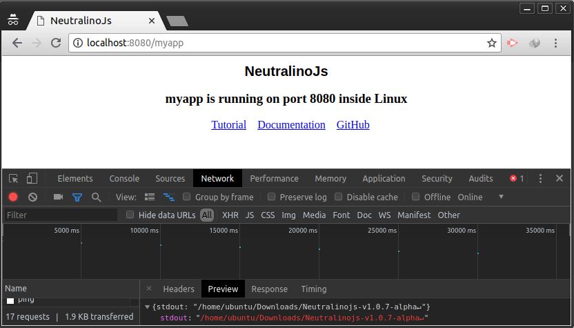Go to the Performance tab

tap(274, 178)
